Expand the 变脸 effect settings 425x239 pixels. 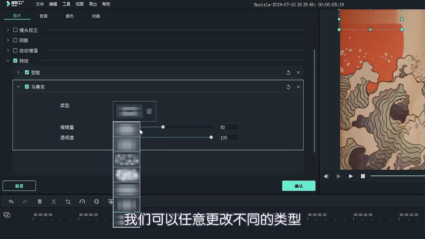tap(18, 72)
